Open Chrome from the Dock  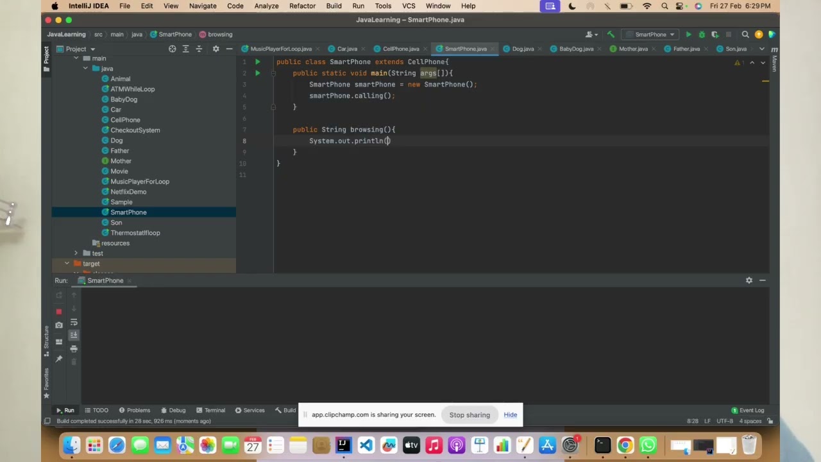click(x=625, y=445)
